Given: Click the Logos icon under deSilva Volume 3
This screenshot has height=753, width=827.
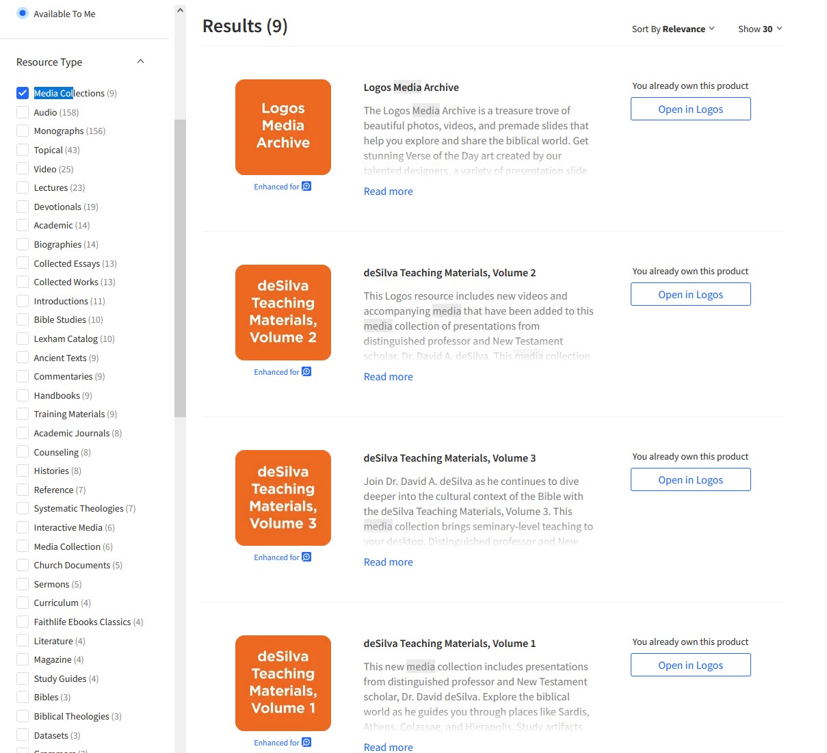Looking at the screenshot, I should 306,557.
